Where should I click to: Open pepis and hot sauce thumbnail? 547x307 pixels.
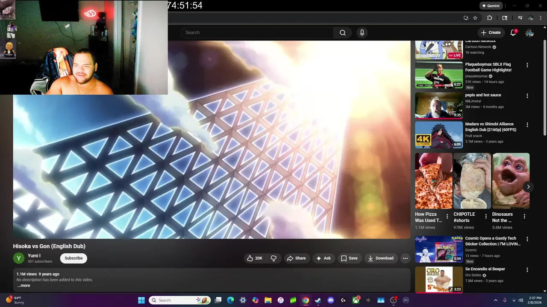tap(439, 106)
